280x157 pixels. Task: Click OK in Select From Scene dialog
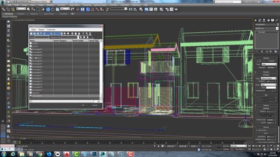coord(83,106)
